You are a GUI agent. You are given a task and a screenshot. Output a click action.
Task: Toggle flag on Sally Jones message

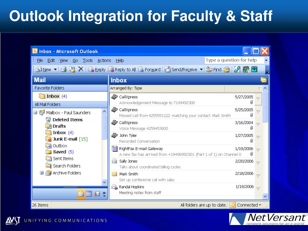point(258,163)
